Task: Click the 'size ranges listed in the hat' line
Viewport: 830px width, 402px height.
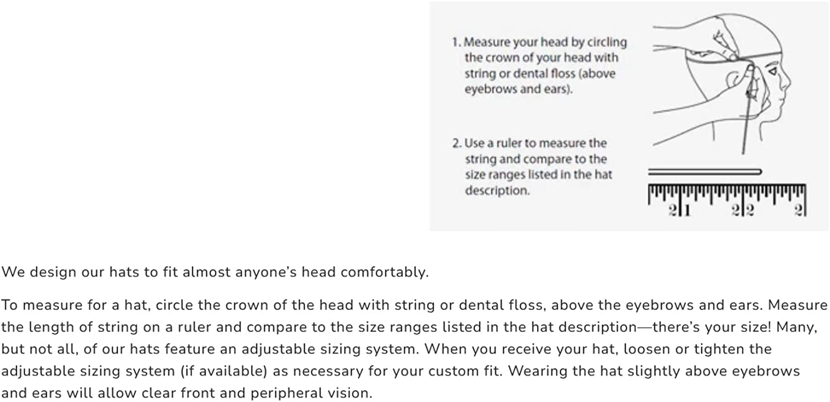Action: click(538, 175)
